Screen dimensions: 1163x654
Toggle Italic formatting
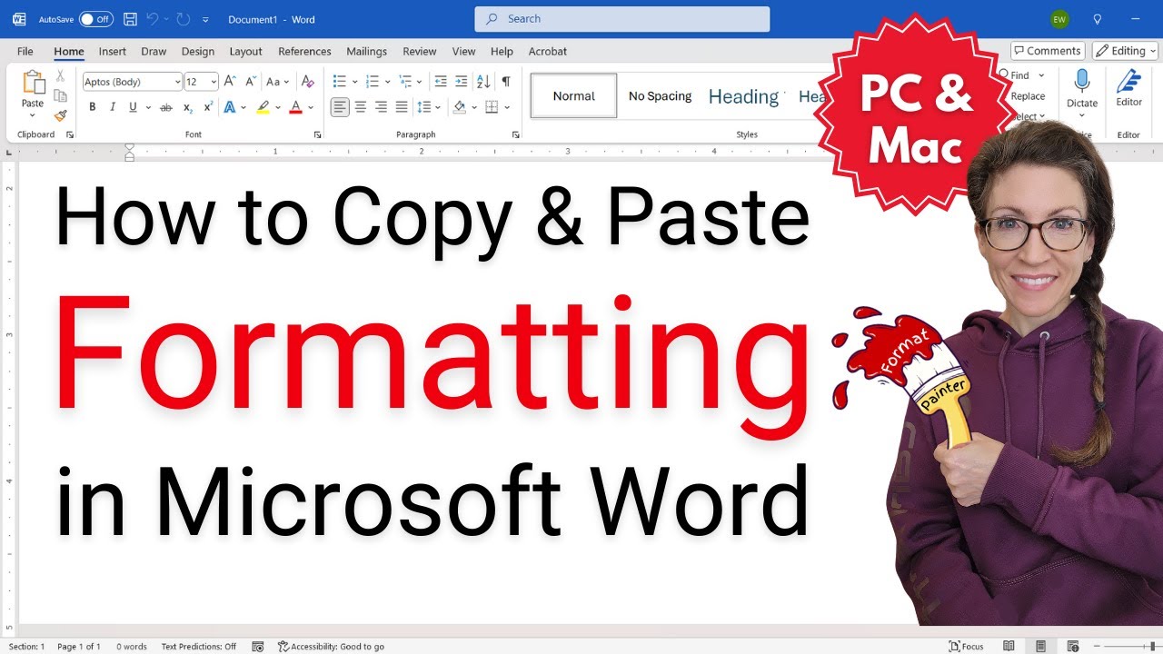click(113, 107)
